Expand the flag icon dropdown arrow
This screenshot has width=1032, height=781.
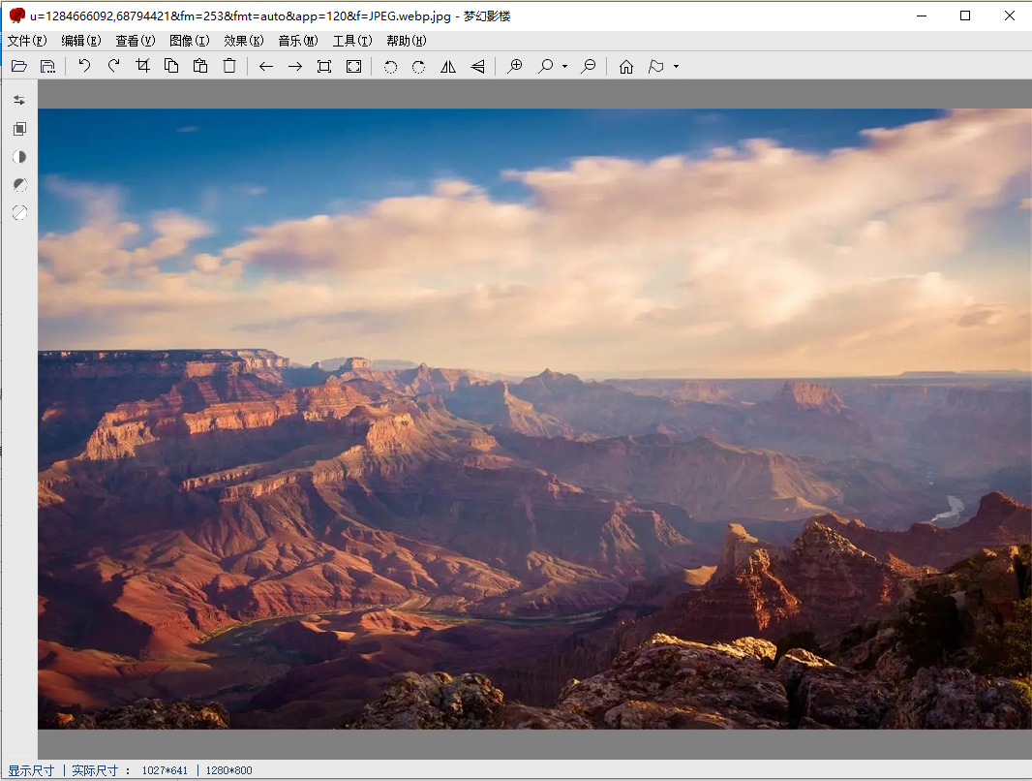(x=676, y=67)
